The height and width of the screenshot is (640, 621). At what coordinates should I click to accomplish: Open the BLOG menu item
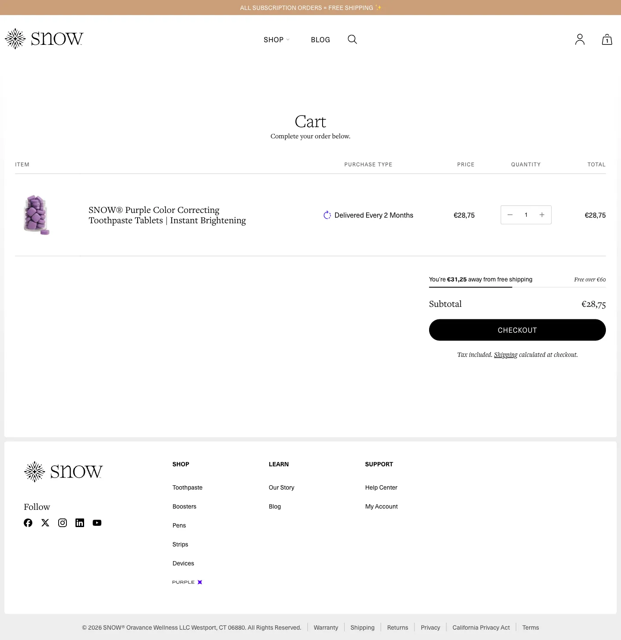pyautogui.click(x=320, y=40)
